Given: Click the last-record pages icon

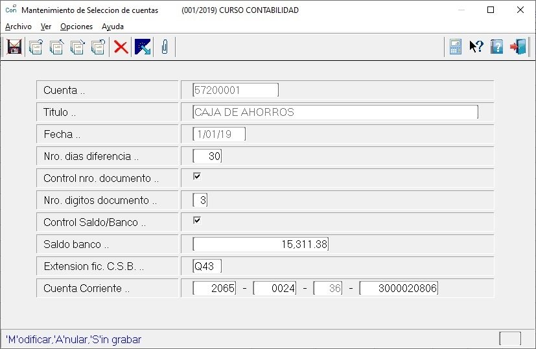Looking at the screenshot, I should 98,47.
